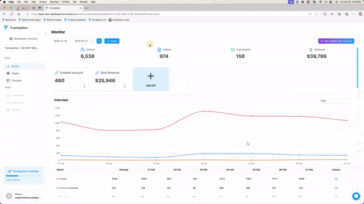Open the Favorites menu
The image size is (364, 204).
[x=55, y=2]
